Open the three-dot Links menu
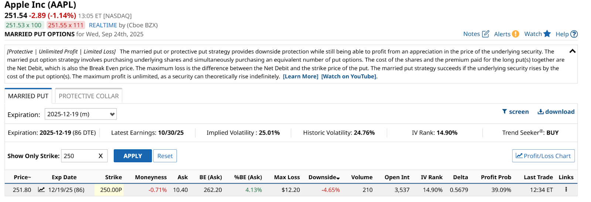This screenshot has height=202, width=591. click(x=566, y=189)
